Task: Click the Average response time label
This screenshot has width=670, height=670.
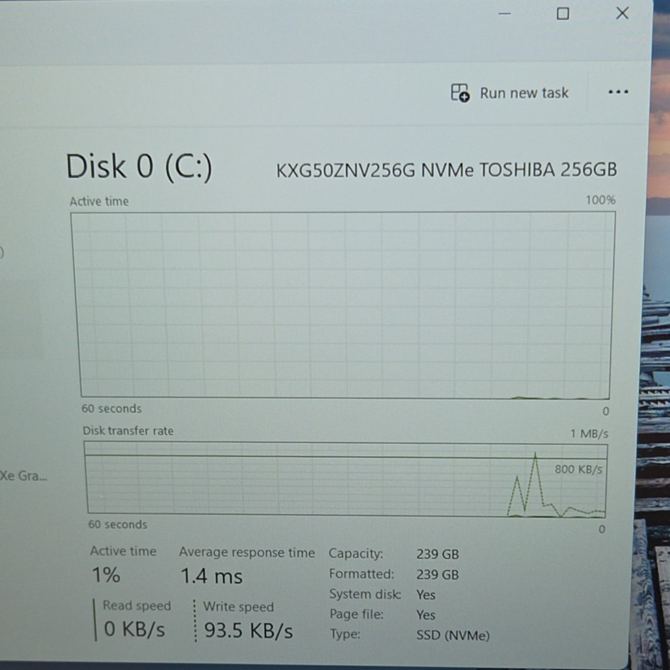Action: (247, 553)
